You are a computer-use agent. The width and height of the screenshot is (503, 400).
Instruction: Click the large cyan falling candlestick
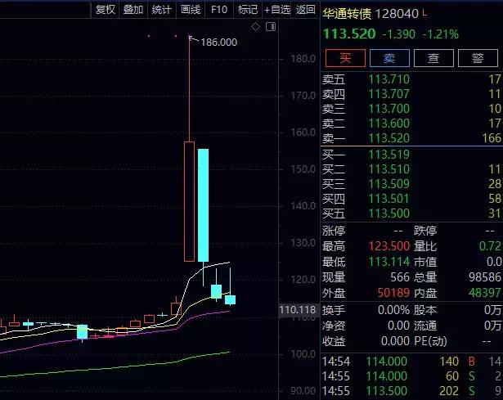[x=204, y=205]
